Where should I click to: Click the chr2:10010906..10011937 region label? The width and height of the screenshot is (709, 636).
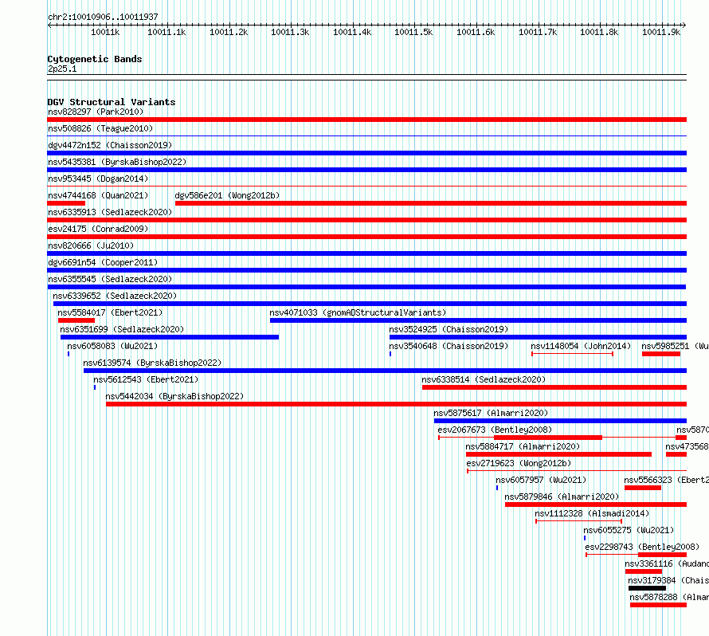pyautogui.click(x=103, y=17)
